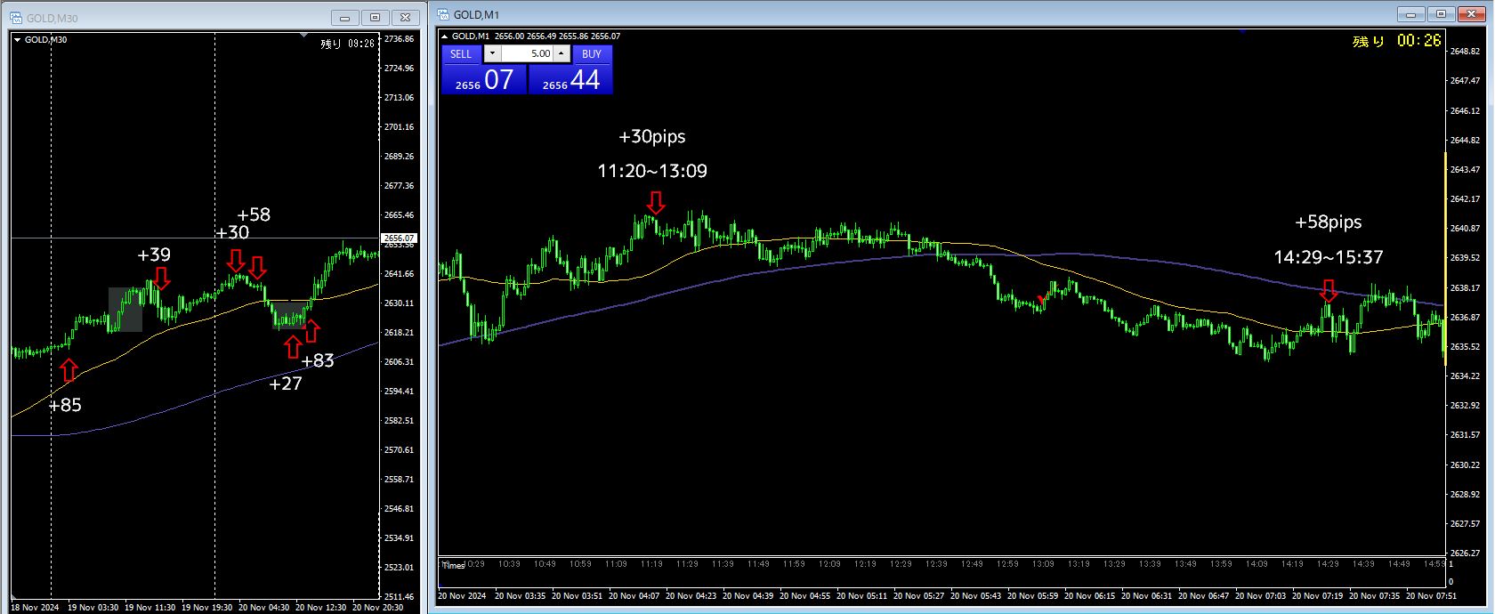Screen dimensions: 1495x614
Task: Click the current price label 2656.07 on M30
Action: click(399, 238)
